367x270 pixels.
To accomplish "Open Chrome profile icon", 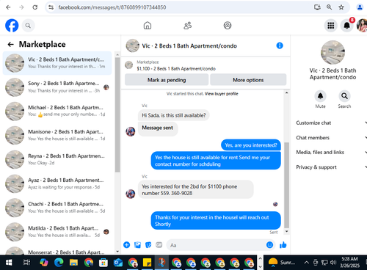I will click(360, 7).
